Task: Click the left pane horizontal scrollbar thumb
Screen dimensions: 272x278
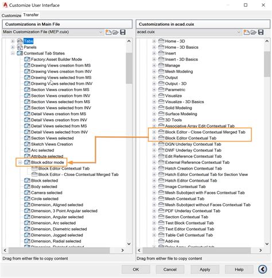Action: point(59,250)
